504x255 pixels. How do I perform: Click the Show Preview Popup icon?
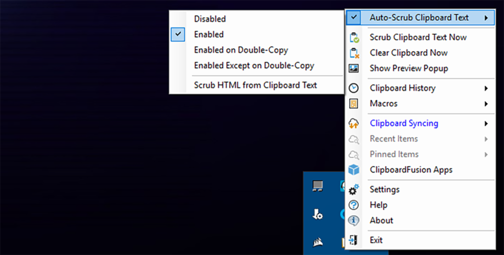point(353,68)
